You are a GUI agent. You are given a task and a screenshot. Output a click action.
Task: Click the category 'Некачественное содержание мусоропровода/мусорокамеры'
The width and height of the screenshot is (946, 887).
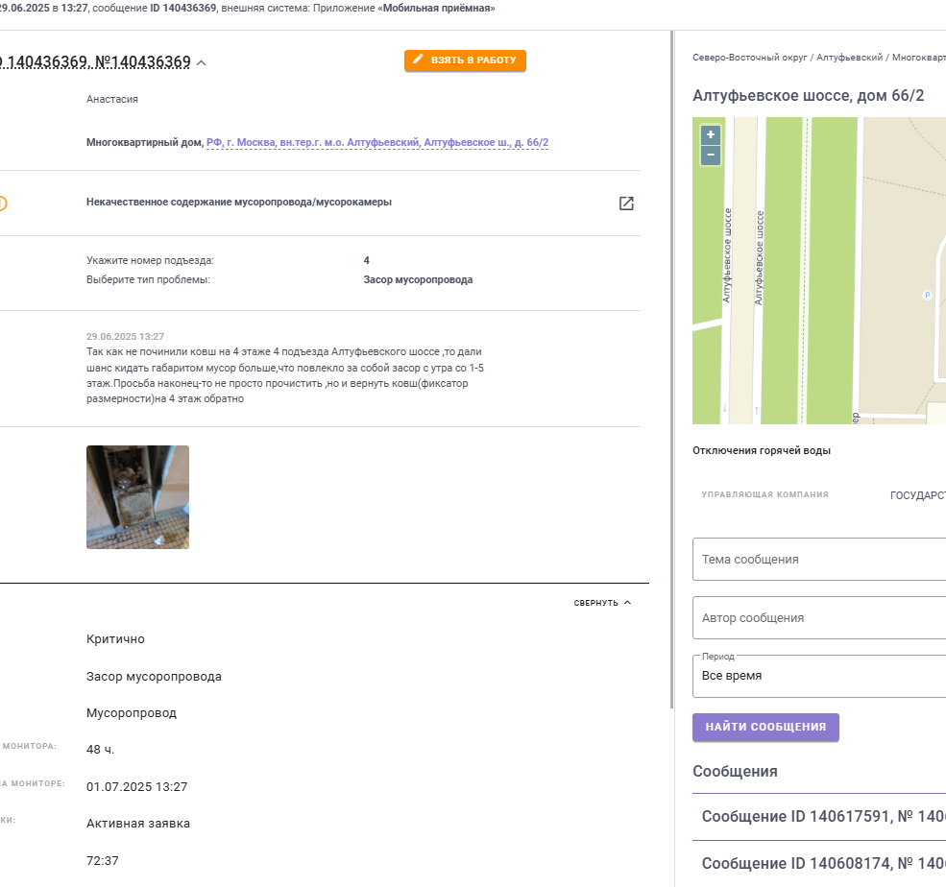239,202
